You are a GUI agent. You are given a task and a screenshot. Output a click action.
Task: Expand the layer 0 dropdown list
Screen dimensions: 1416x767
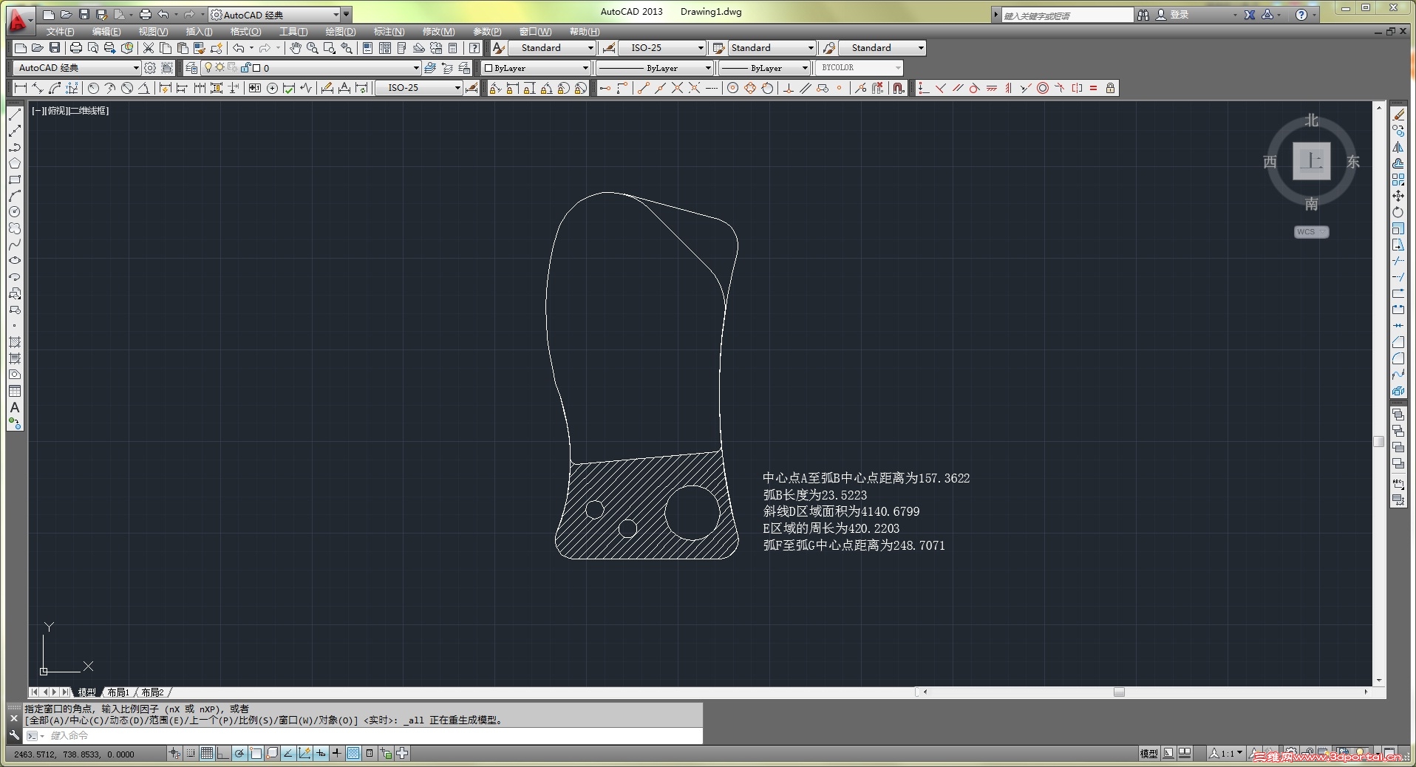(x=416, y=68)
